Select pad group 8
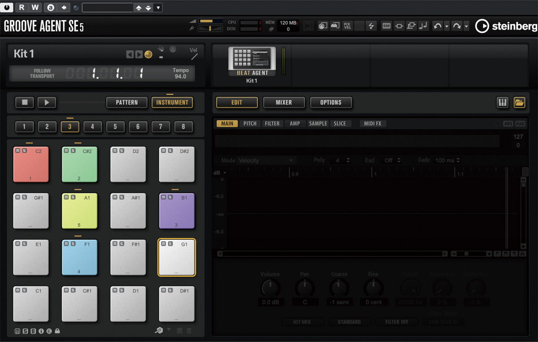Image resolution: width=538 pixels, height=342 pixels. [183, 127]
